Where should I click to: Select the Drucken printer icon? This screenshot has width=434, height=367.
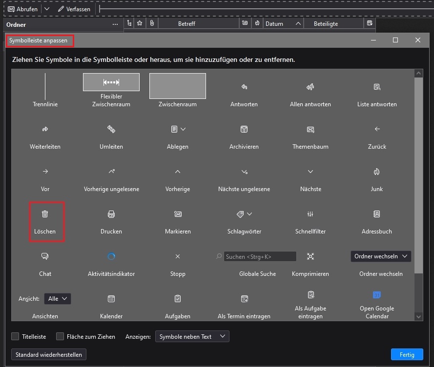click(111, 214)
